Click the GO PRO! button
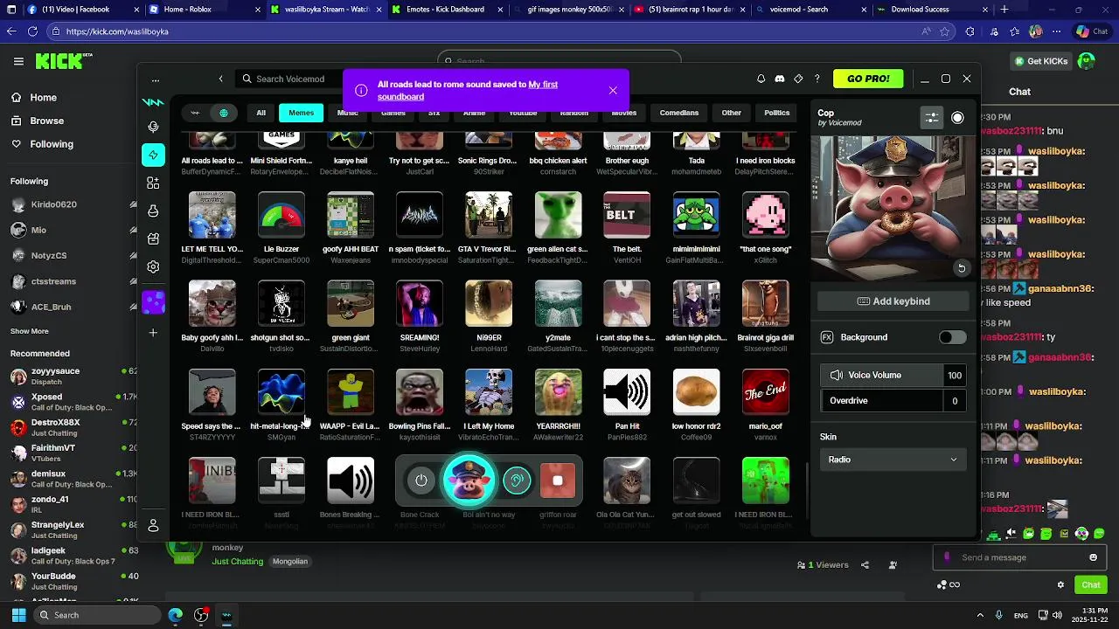 [868, 79]
